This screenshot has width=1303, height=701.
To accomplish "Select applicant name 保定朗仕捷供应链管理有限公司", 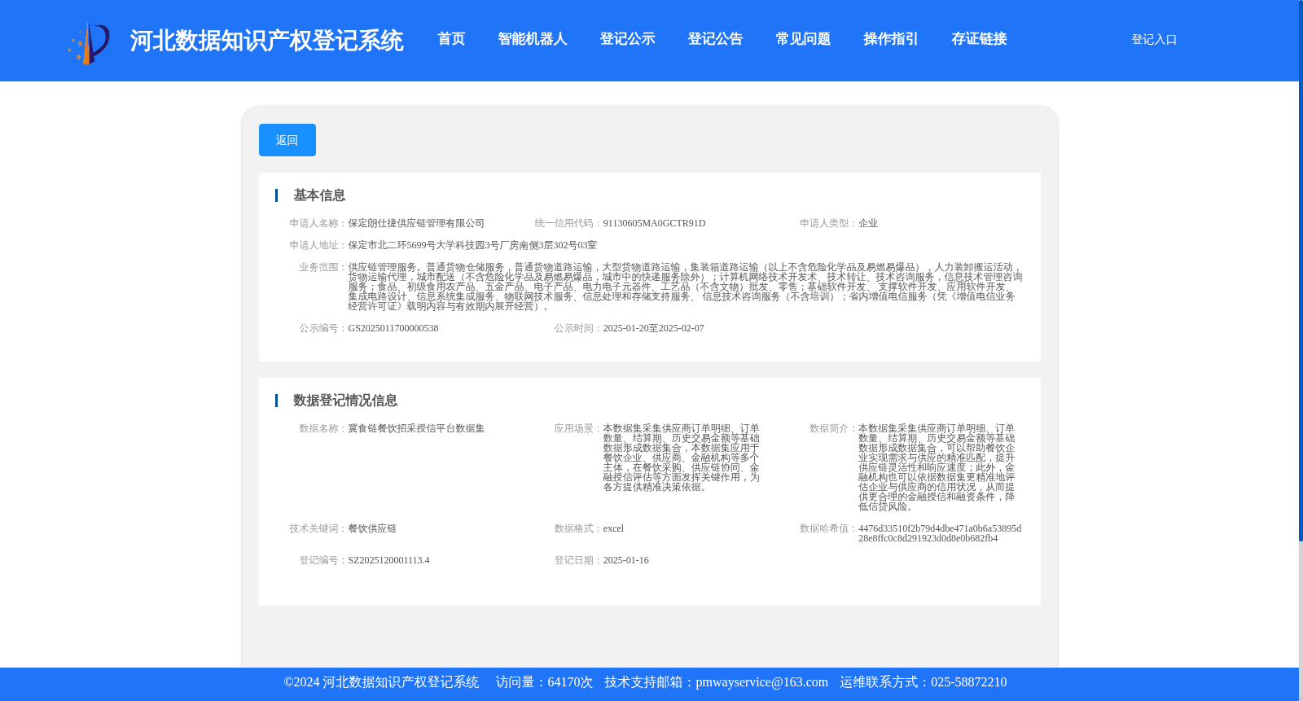I will click(x=416, y=223).
